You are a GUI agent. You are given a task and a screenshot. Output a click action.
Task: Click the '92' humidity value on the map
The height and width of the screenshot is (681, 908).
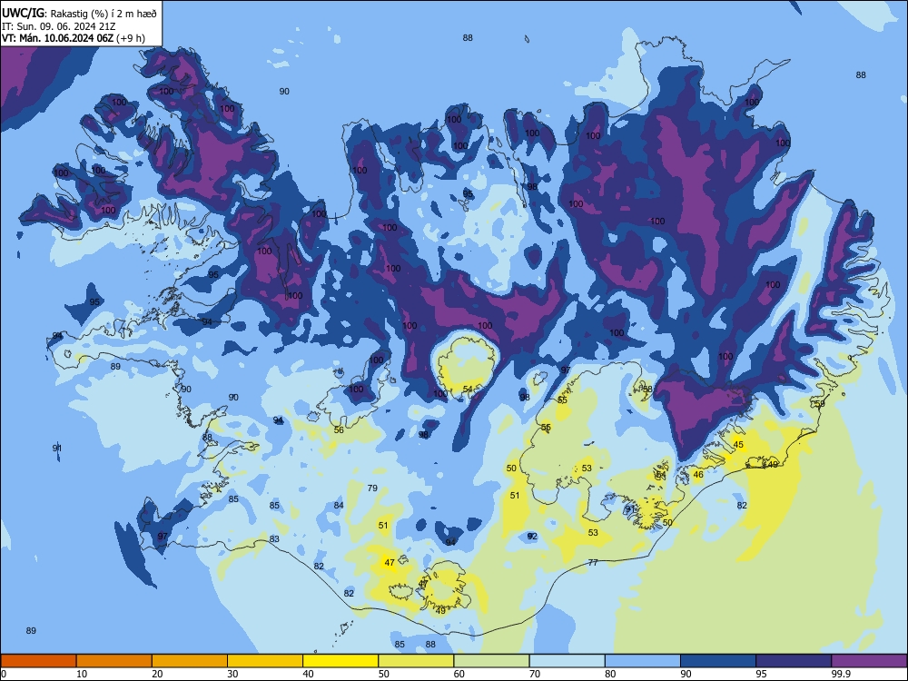(532, 537)
